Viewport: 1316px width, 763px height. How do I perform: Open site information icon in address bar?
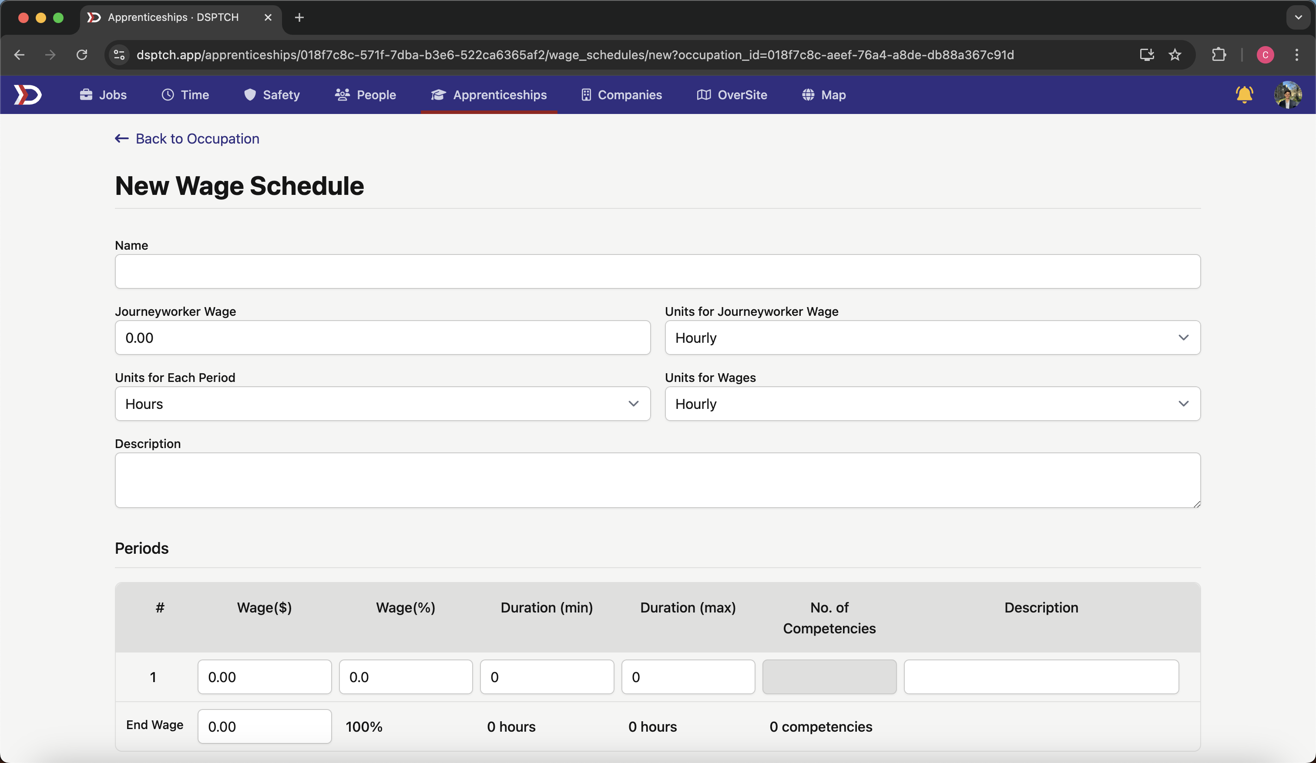click(x=119, y=55)
